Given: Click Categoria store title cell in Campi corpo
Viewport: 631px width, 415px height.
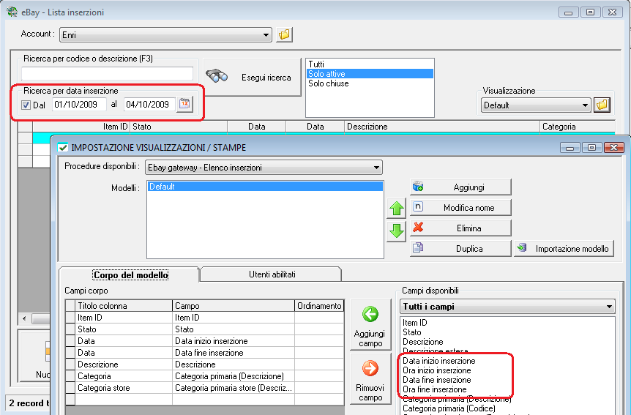Looking at the screenshot, I should [124, 388].
